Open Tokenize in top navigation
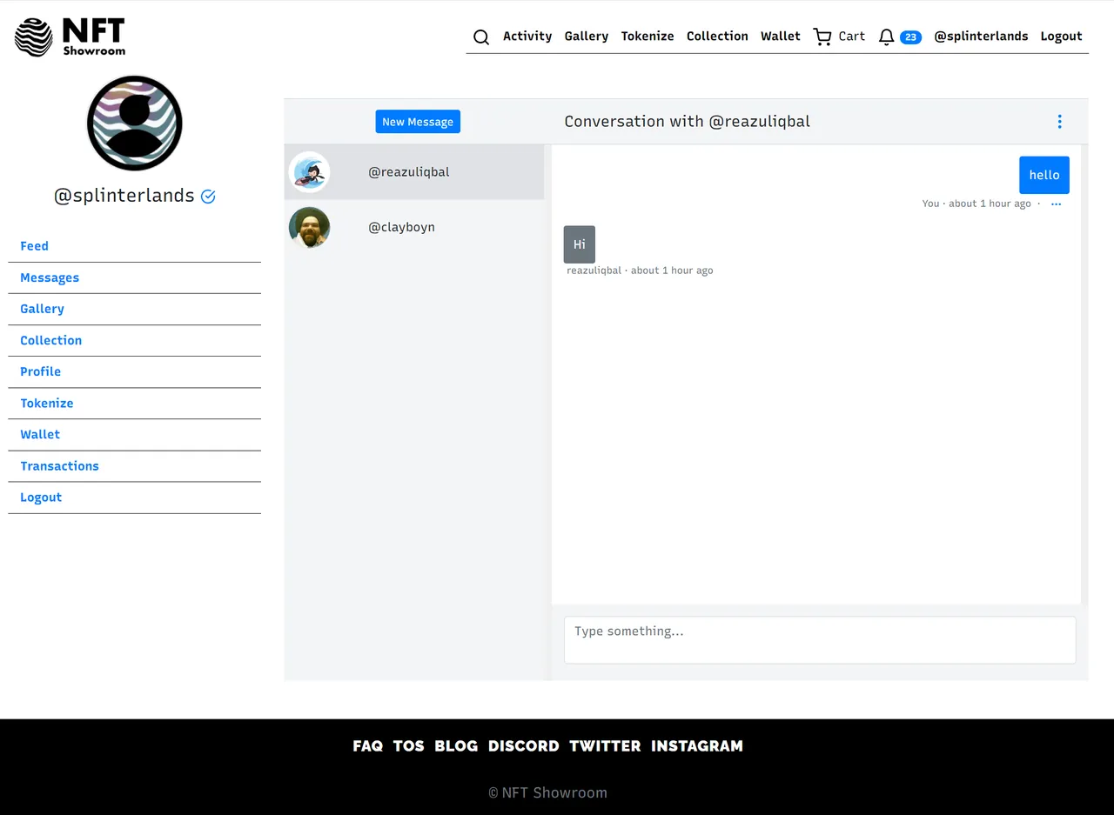Screen dimensions: 1114x815 coord(648,37)
